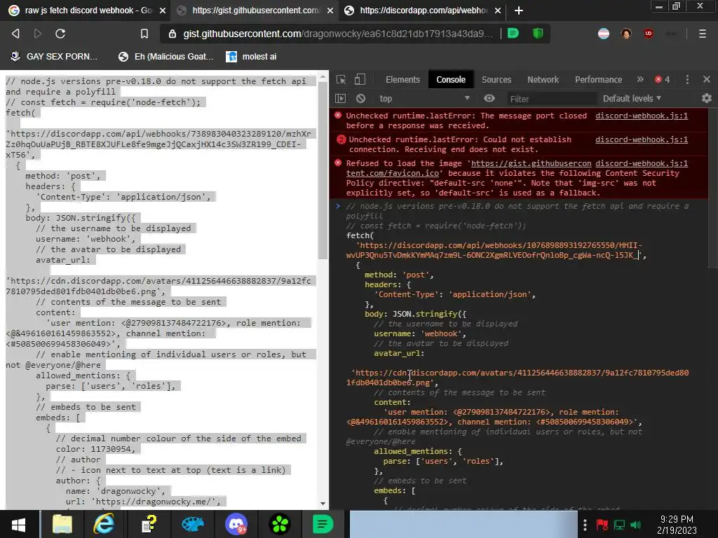Open the paint palette taskbar app
The width and height of the screenshot is (718, 538).
click(x=192, y=524)
